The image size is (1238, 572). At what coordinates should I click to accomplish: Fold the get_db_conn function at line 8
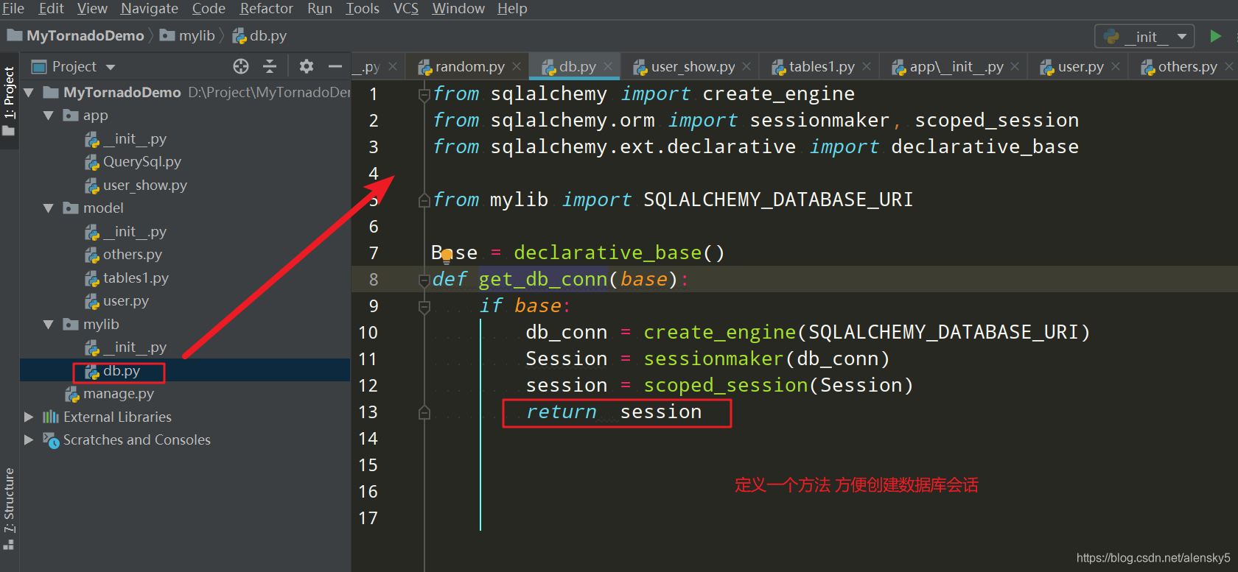point(424,280)
